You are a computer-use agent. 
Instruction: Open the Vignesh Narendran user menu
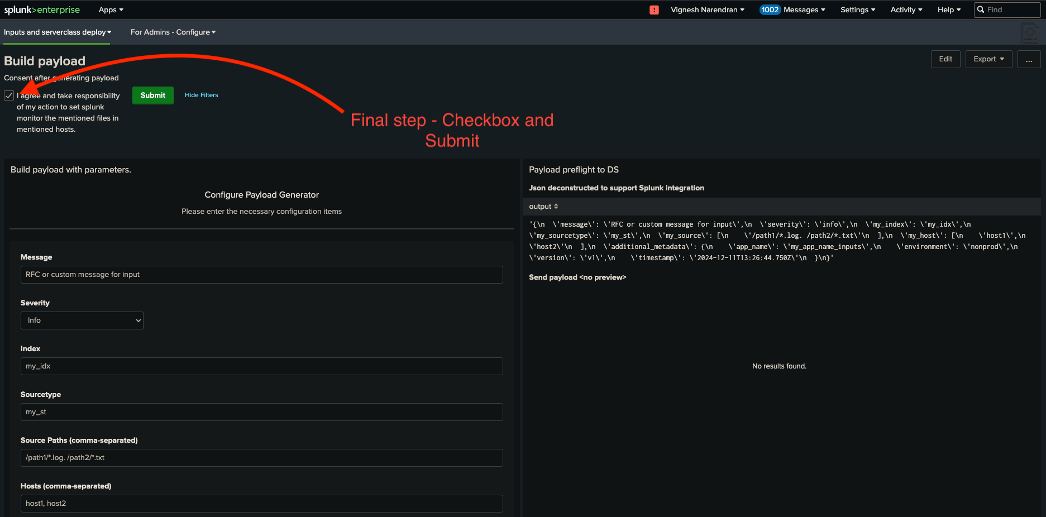pos(707,9)
